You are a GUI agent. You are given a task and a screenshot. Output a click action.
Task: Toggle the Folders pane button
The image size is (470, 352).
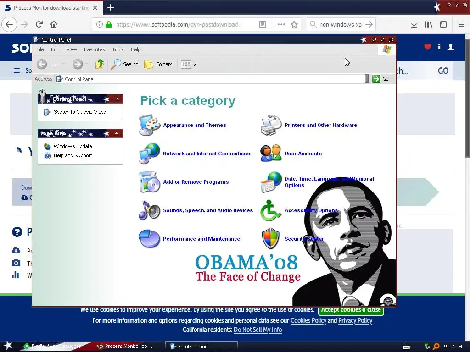(158, 64)
